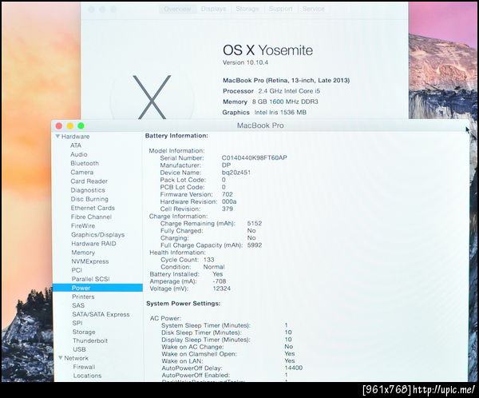Click the System Power Settings heading
The width and height of the screenshot is (479, 398).
coord(184,304)
